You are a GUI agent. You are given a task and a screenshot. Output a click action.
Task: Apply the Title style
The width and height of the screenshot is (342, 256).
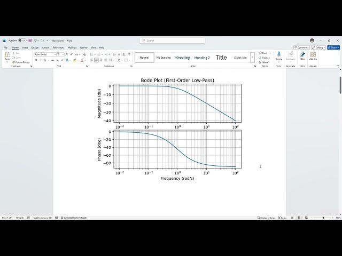(221, 58)
